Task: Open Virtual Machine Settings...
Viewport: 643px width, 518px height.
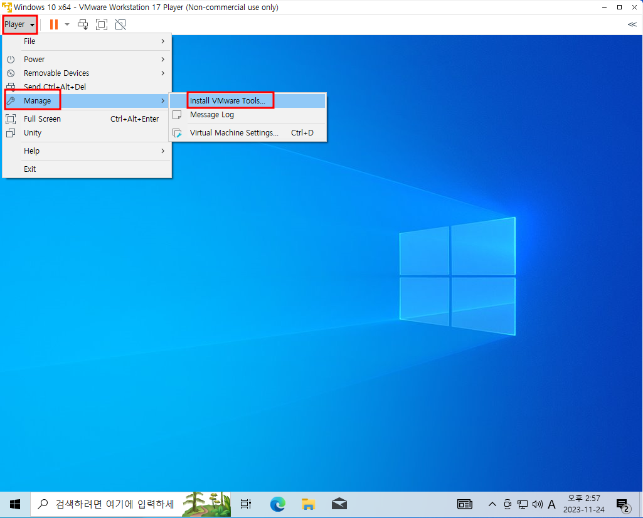Action: pyautogui.click(x=248, y=133)
